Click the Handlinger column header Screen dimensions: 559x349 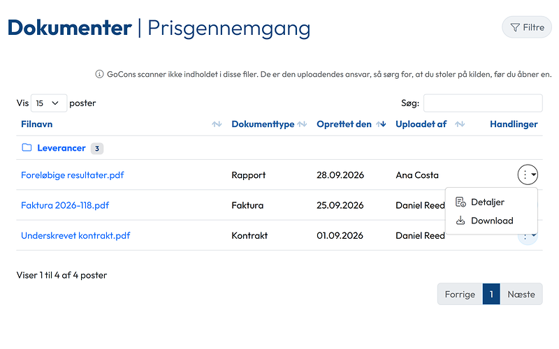(514, 124)
